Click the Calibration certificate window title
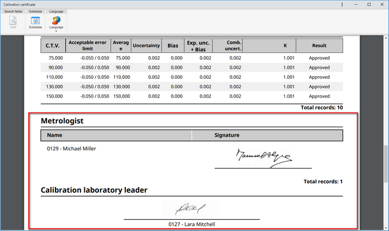389x231 pixels. (x=19, y=5)
